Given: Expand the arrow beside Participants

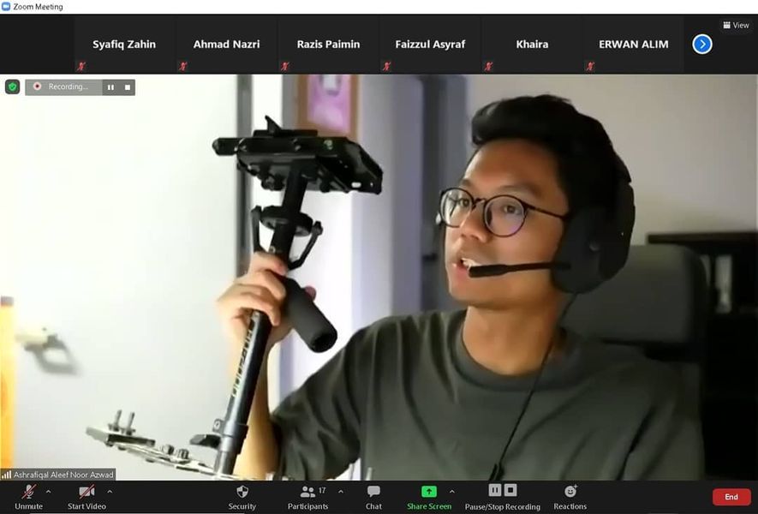Looking at the screenshot, I should pos(341,492).
